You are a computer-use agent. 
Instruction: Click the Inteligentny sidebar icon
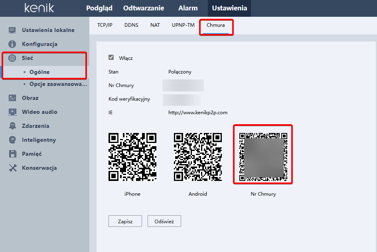tap(12, 140)
